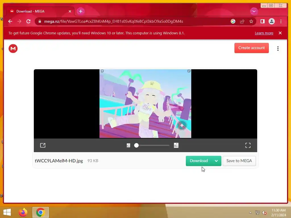Click the green Download button
The width and height of the screenshot is (291, 218).
tap(199, 161)
